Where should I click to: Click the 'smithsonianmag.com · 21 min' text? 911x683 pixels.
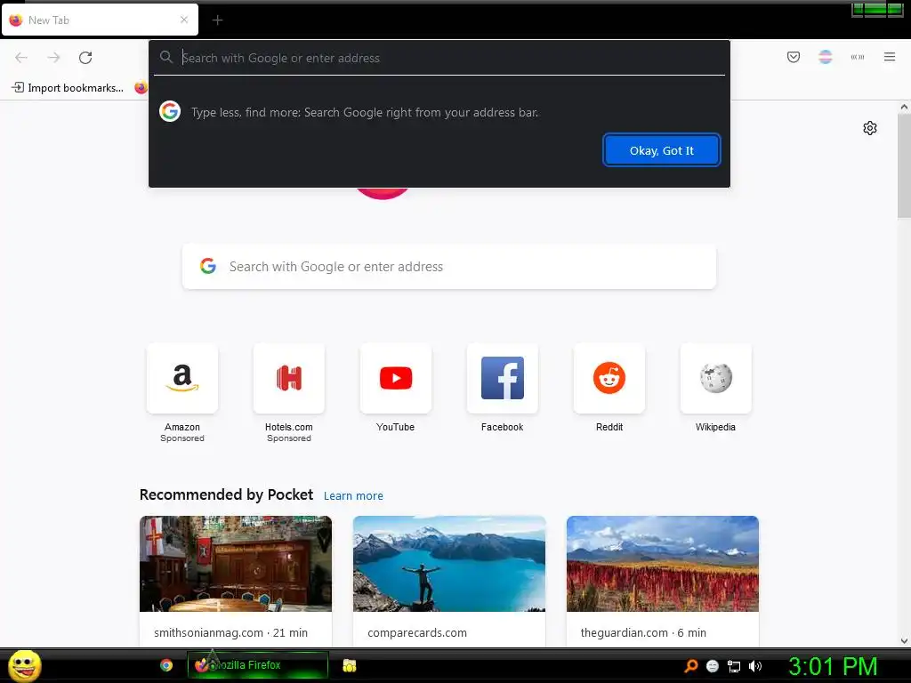[x=230, y=632]
